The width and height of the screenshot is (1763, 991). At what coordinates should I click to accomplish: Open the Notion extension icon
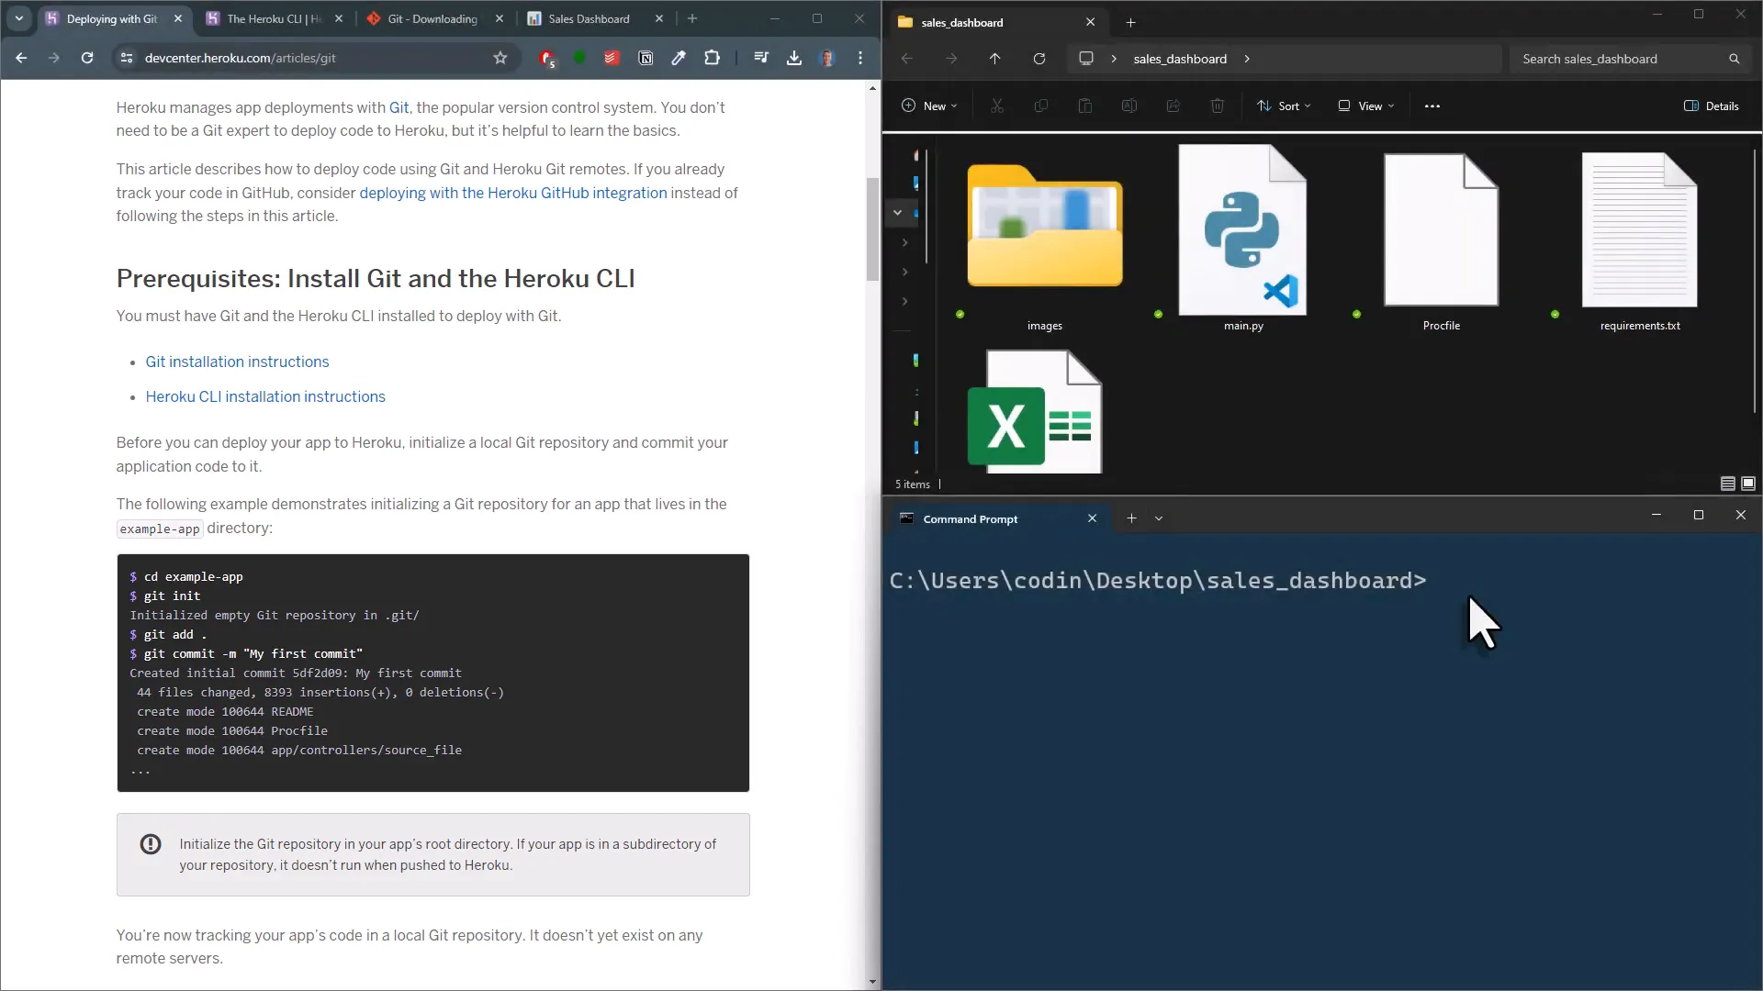(x=646, y=57)
